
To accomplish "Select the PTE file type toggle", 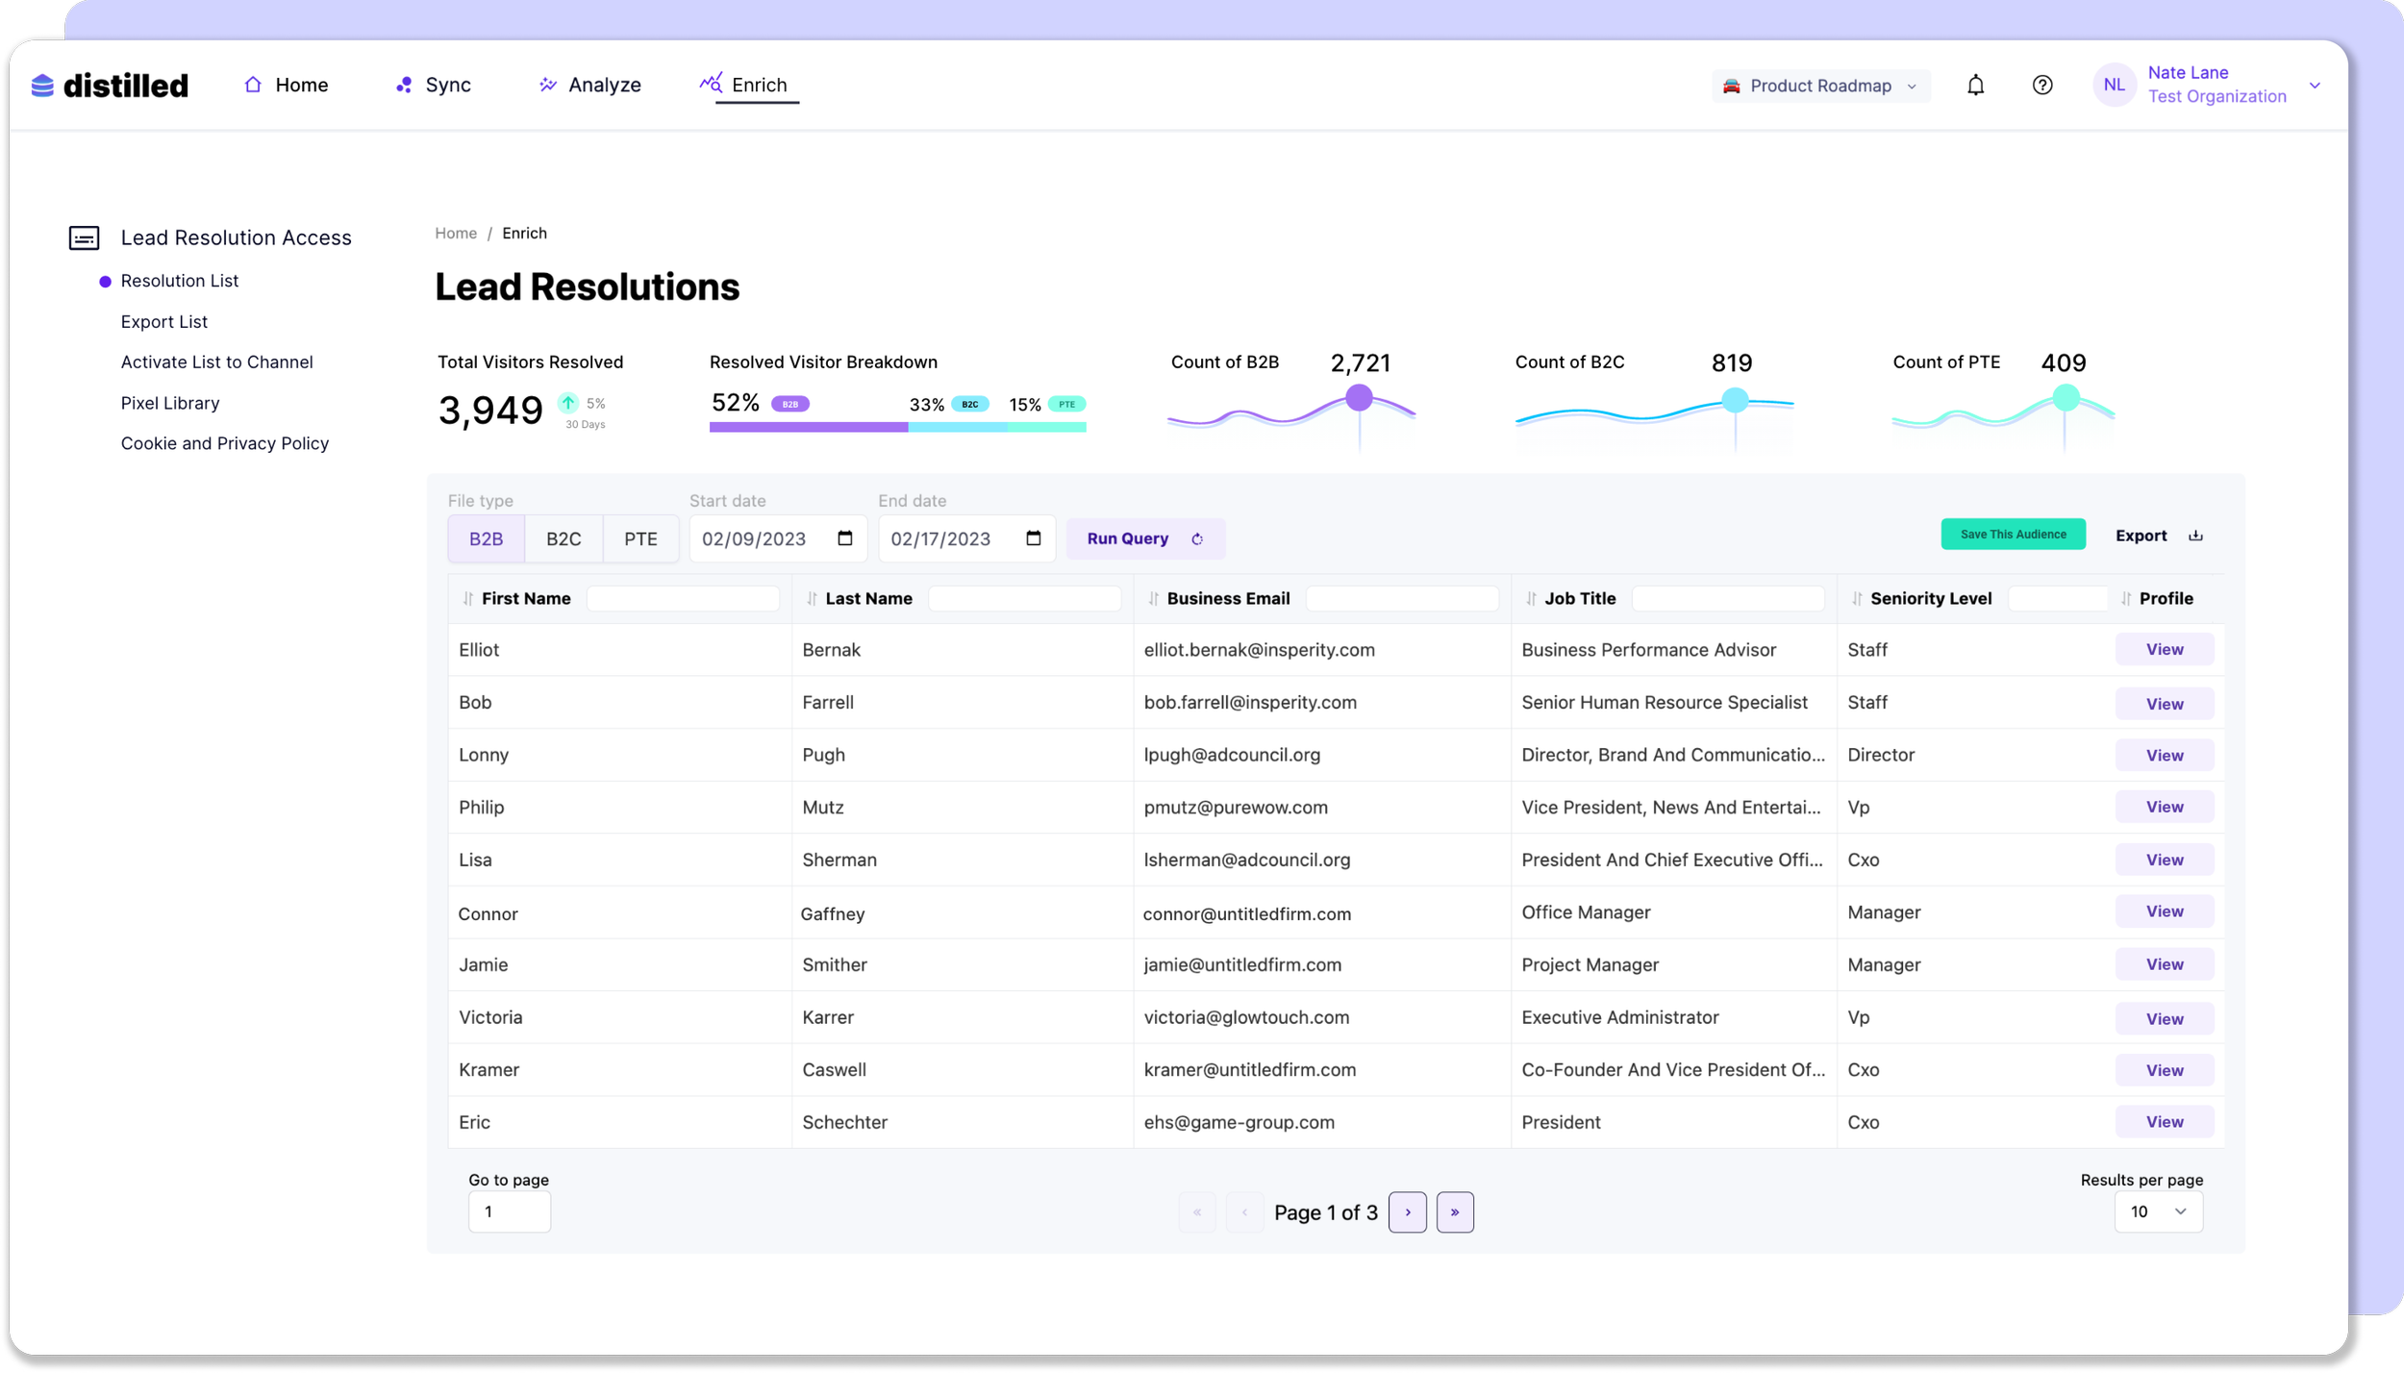I will coord(640,538).
